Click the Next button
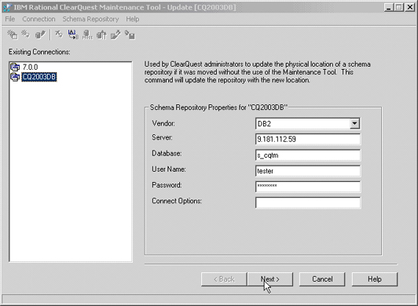 pos(270,279)
